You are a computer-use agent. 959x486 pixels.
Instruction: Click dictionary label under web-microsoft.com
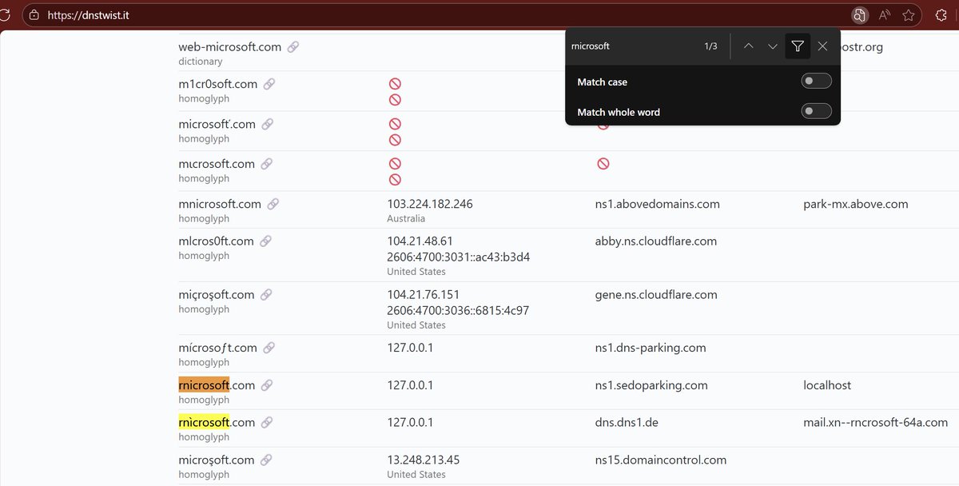pos(201,62)
